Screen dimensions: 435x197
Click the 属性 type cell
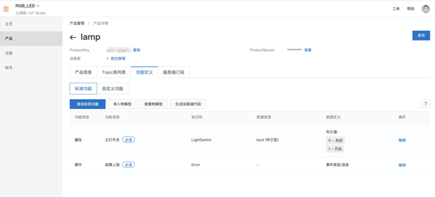point(78,140)
